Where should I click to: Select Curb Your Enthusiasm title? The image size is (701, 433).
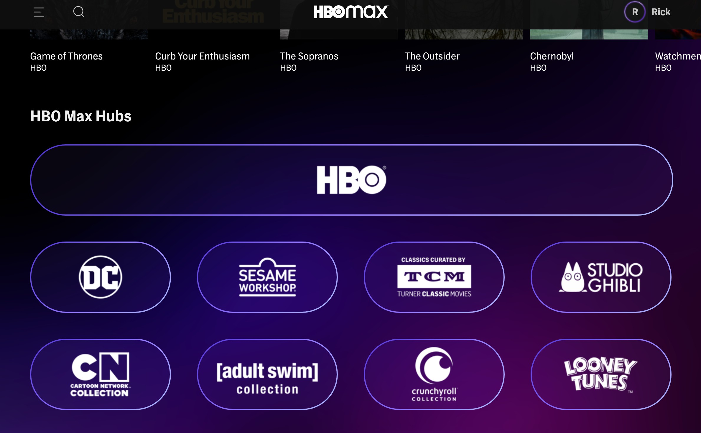click(202, 55)
